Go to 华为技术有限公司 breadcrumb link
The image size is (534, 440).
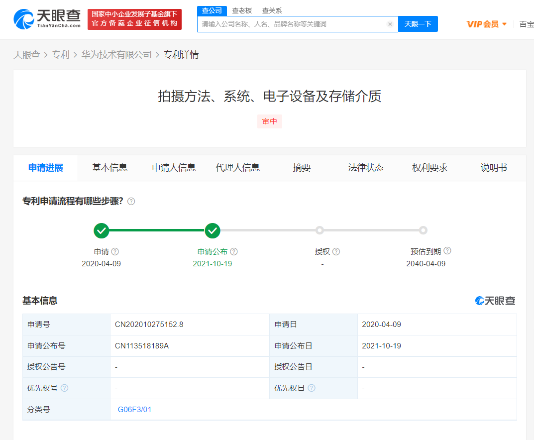116,55
